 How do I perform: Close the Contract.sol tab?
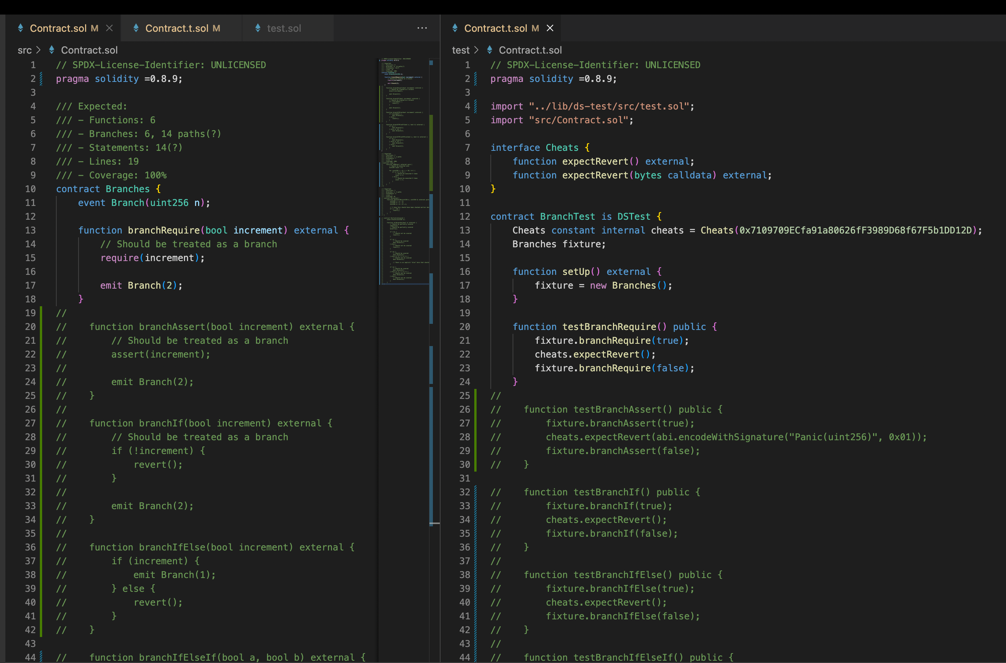pyautogui.click(x=110, y=28)
